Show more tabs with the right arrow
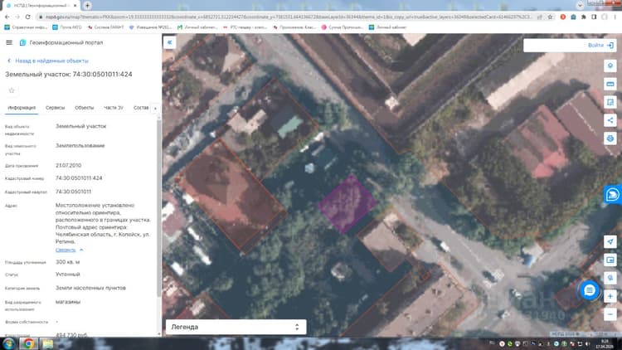This screenshot has height=350, width=622. [x=155, y=108]
